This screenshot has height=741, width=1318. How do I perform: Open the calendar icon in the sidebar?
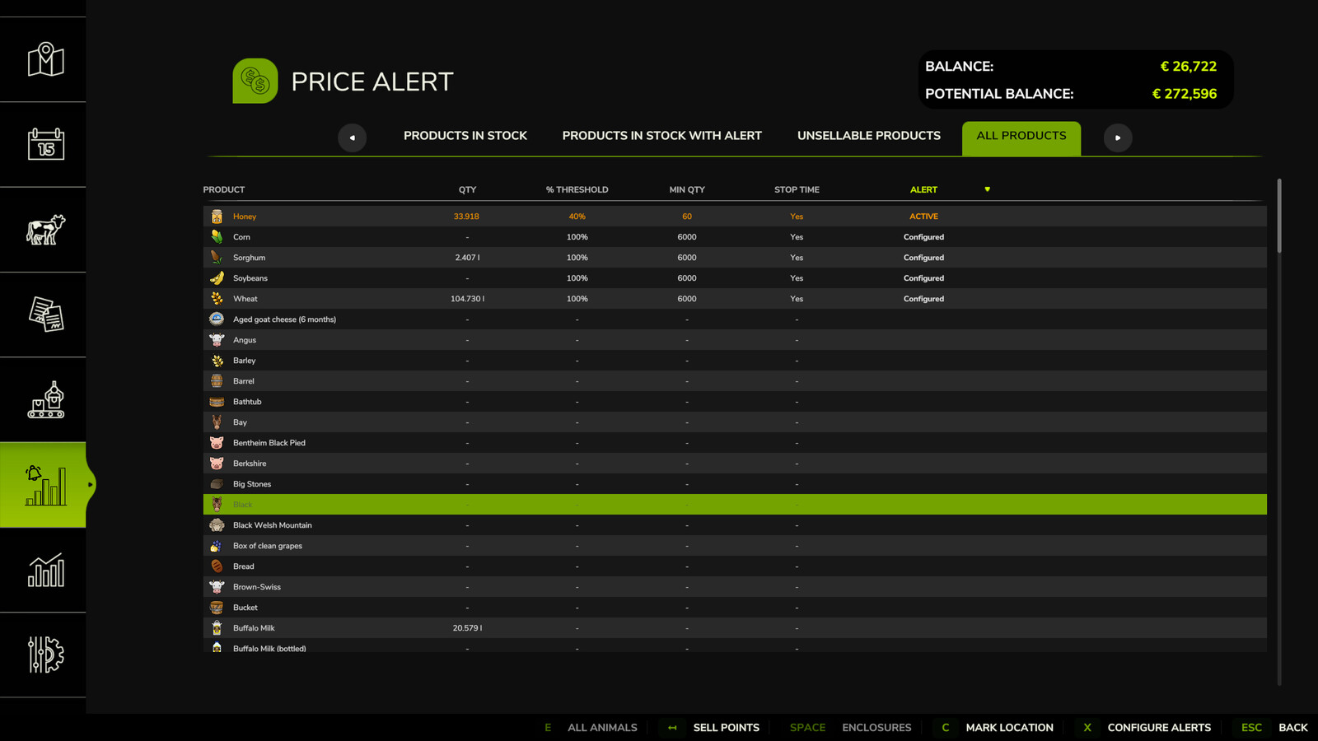45,144
